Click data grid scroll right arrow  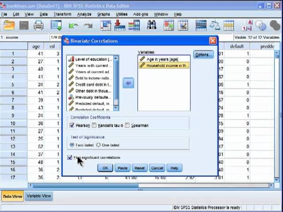tap(271, 185)
